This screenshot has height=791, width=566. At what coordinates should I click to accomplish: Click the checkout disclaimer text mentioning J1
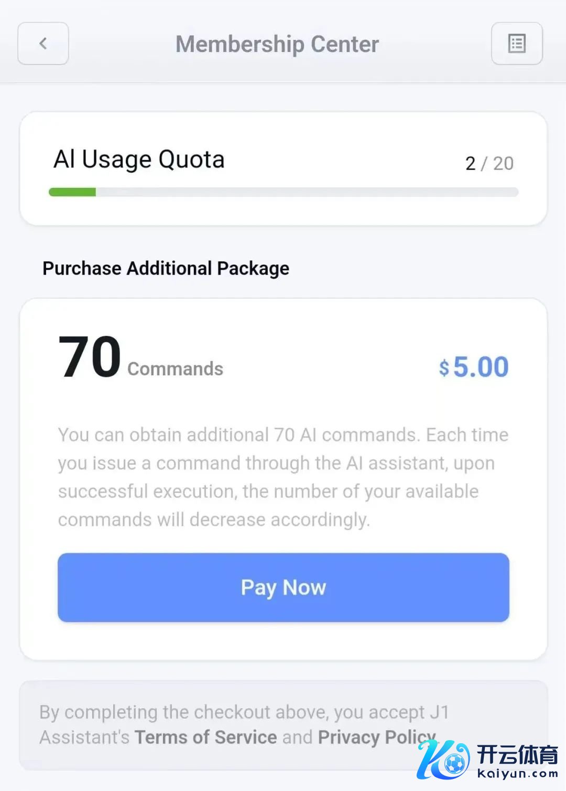click(x=244, y=712)
